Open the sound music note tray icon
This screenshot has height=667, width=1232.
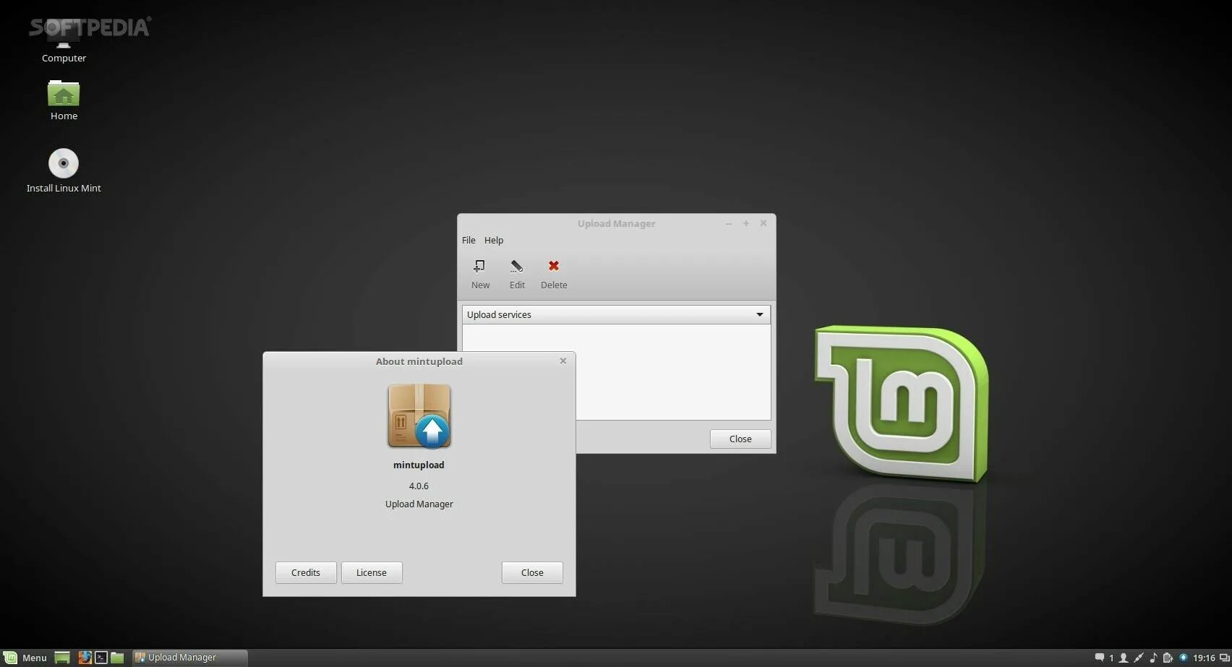pyautogui.click(x=1153, y=658)
